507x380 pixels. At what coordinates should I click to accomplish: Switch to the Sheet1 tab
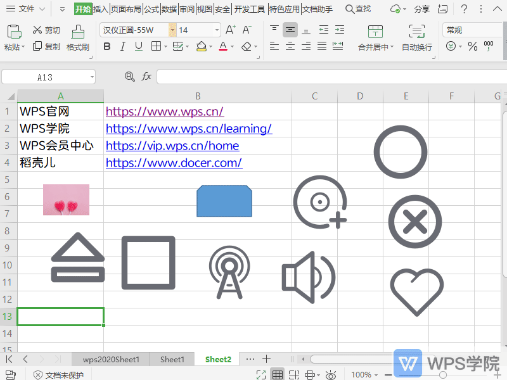(x=172, y=359)
